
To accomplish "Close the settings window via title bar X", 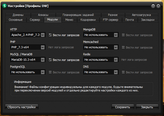I will click(159, 6).
